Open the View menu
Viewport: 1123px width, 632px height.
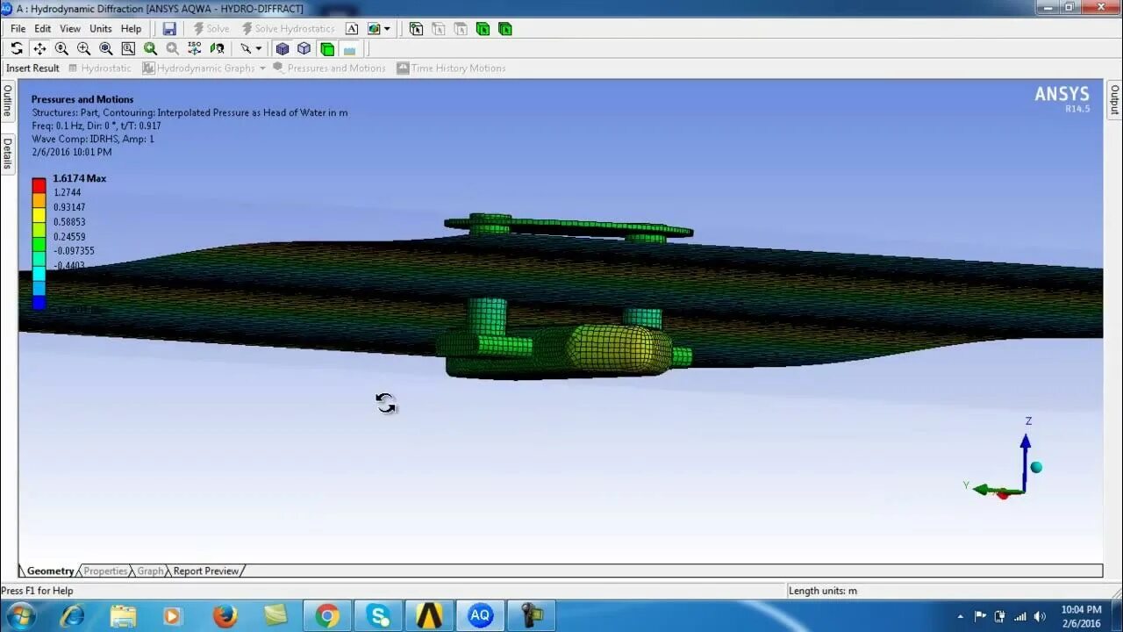pyautogui.click(x=70, y=29)
